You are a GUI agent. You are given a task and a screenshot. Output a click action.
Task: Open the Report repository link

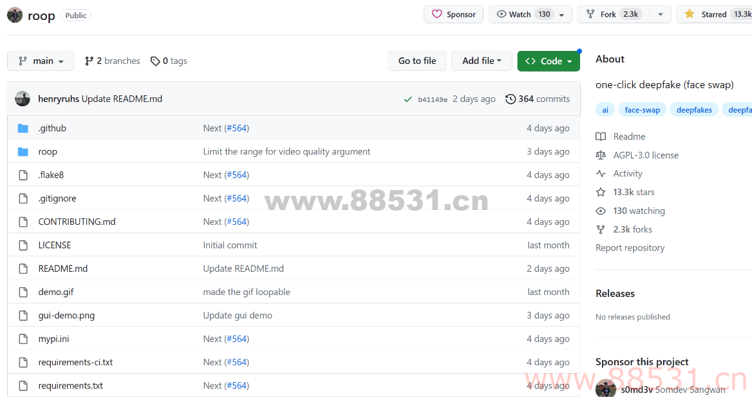(630, 248)
